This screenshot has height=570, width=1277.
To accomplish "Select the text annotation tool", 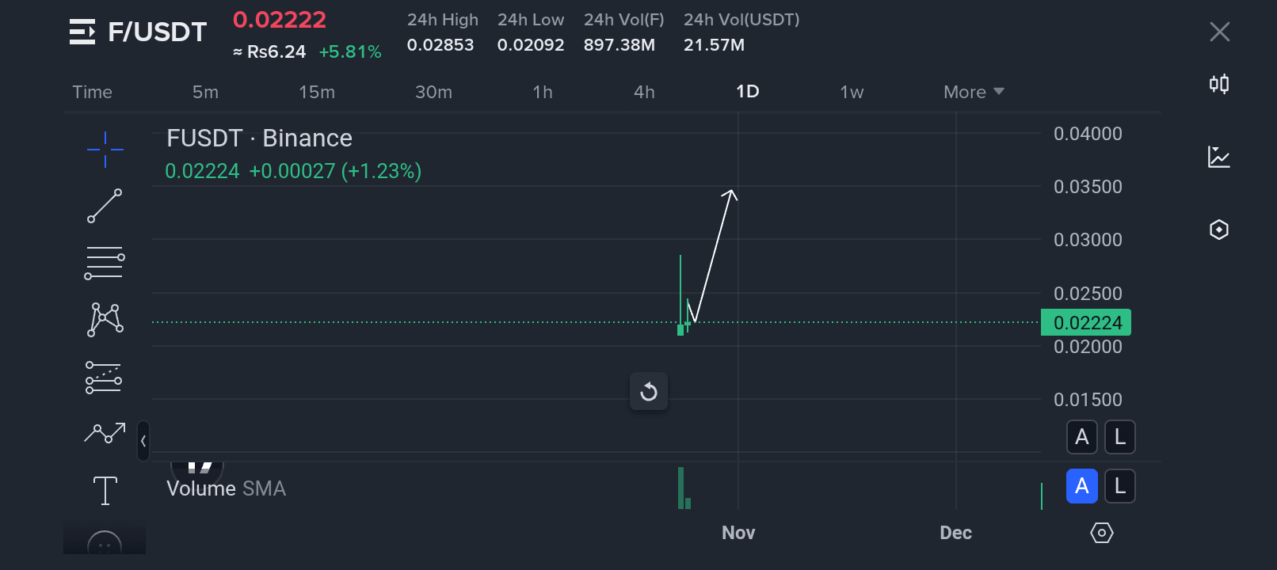I will pos(105,490).
